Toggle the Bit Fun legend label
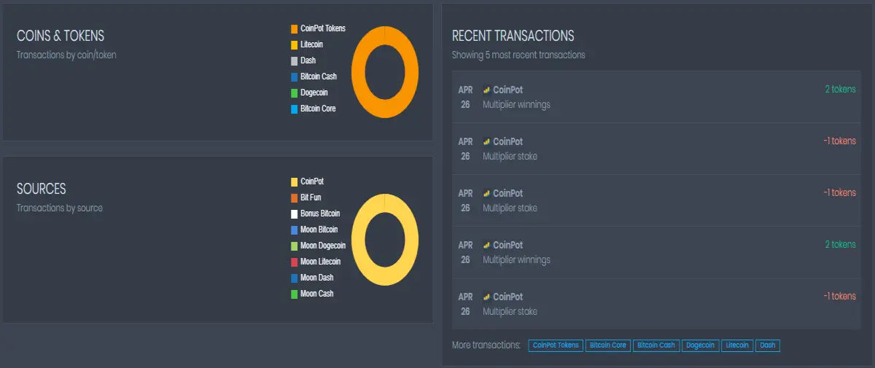 (311, 197)
